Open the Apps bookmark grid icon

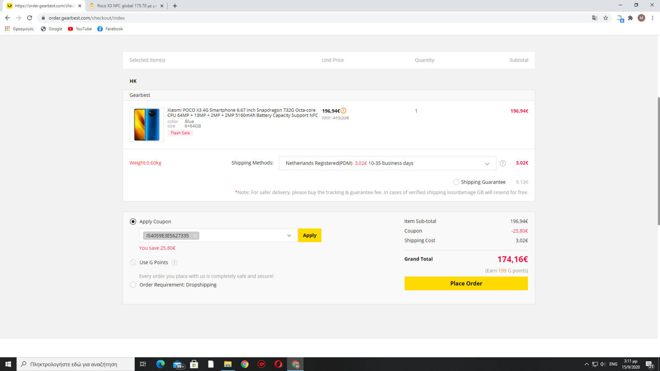click(7, 29)
